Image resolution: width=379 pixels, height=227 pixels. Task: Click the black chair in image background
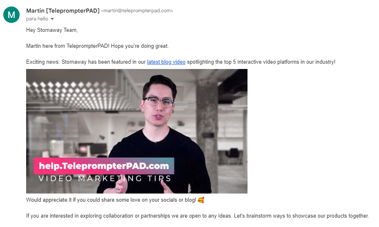(x=233, y=156)
